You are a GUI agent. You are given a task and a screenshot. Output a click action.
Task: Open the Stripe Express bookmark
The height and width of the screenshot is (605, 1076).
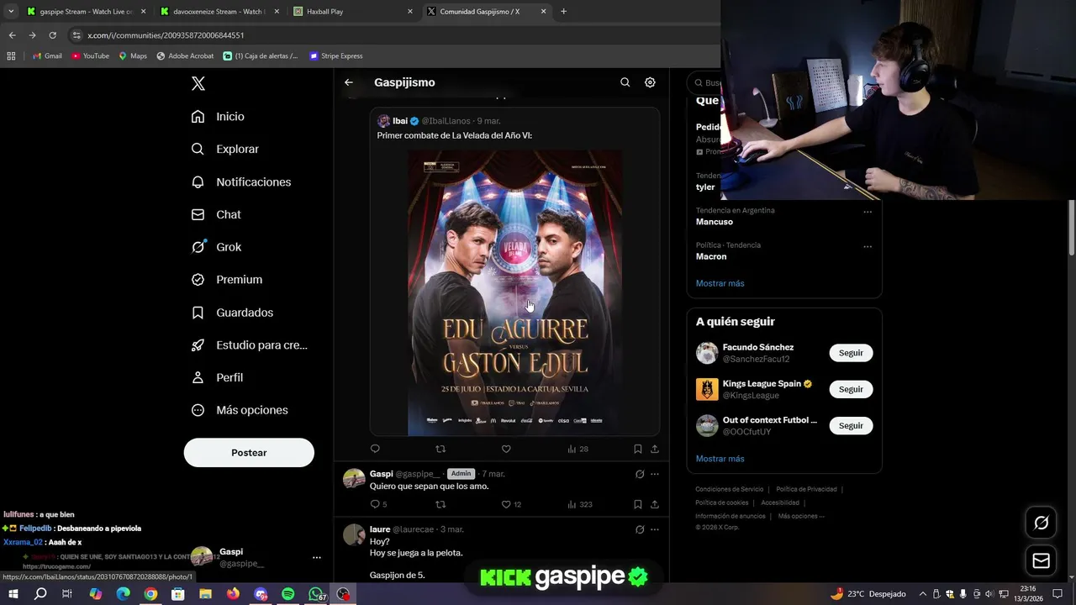335,55
